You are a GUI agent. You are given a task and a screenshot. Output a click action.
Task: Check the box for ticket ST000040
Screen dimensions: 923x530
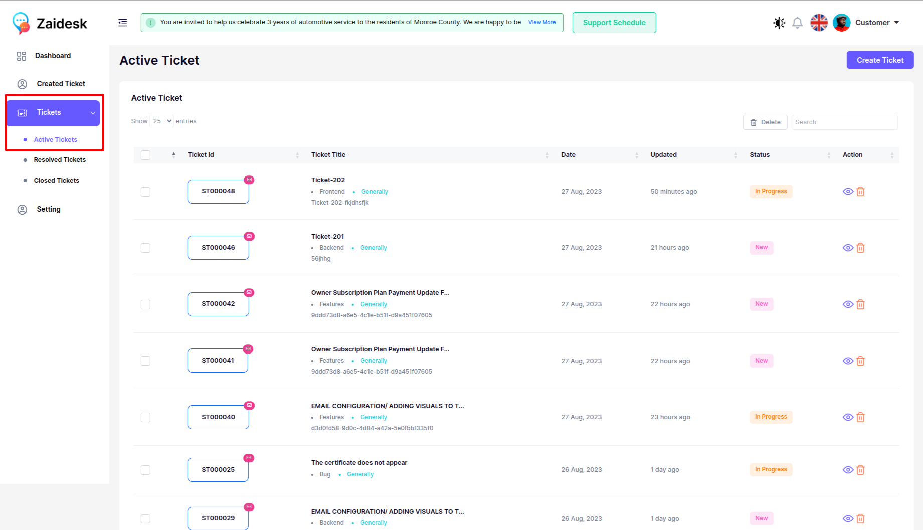click(145, 417)
